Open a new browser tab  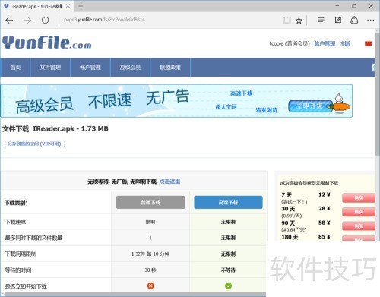point(81,6)
